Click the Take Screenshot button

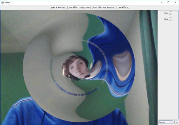tap(58, 8)
